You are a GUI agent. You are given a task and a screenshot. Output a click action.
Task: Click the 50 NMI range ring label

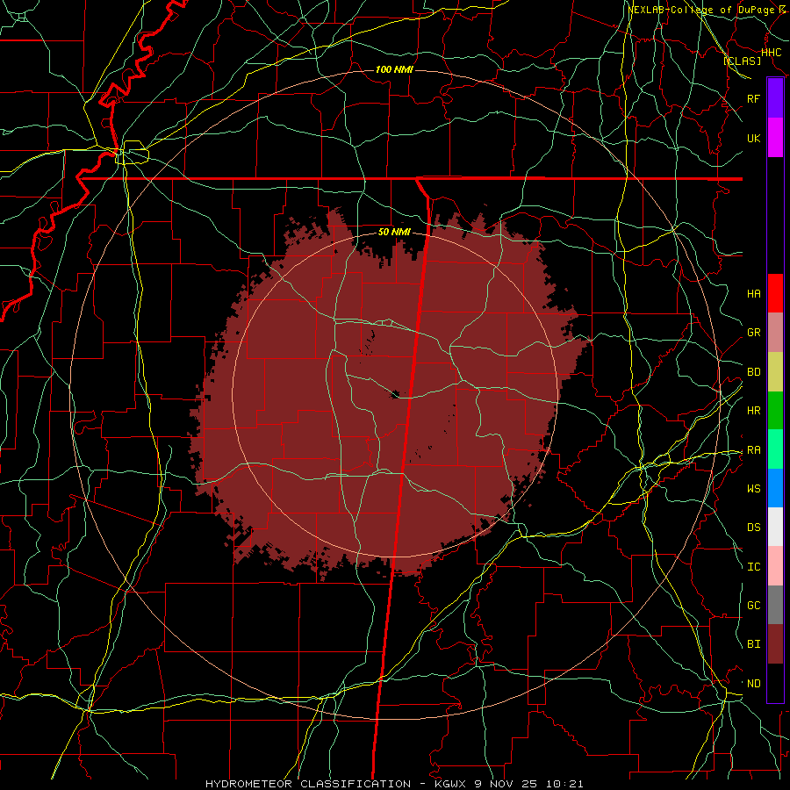pos(394,232)
